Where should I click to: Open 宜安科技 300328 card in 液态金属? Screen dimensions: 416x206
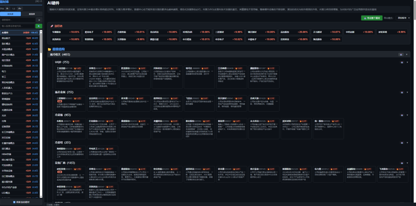pyautogui.click(x=103, y=103)
